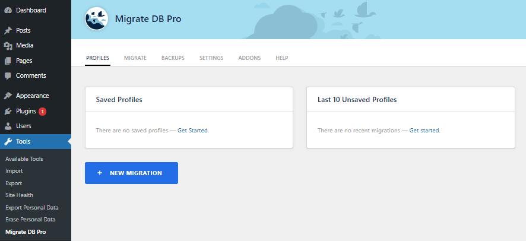The height and width of the screenshot is (241, 526).
Task: Switch to the Addons tab
Action: (x=249, y=58)
